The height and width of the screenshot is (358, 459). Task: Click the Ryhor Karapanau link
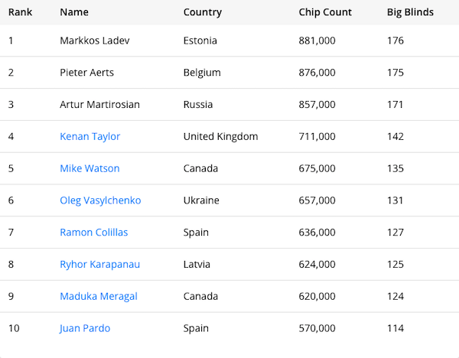click(99, 265)
